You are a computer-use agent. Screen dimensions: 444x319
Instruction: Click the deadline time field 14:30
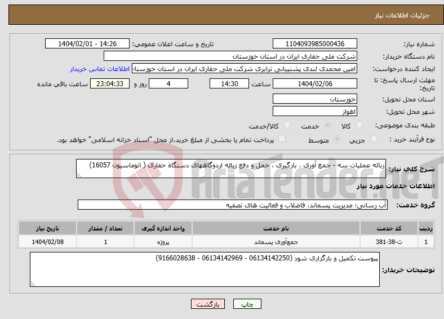click(229, 83)
